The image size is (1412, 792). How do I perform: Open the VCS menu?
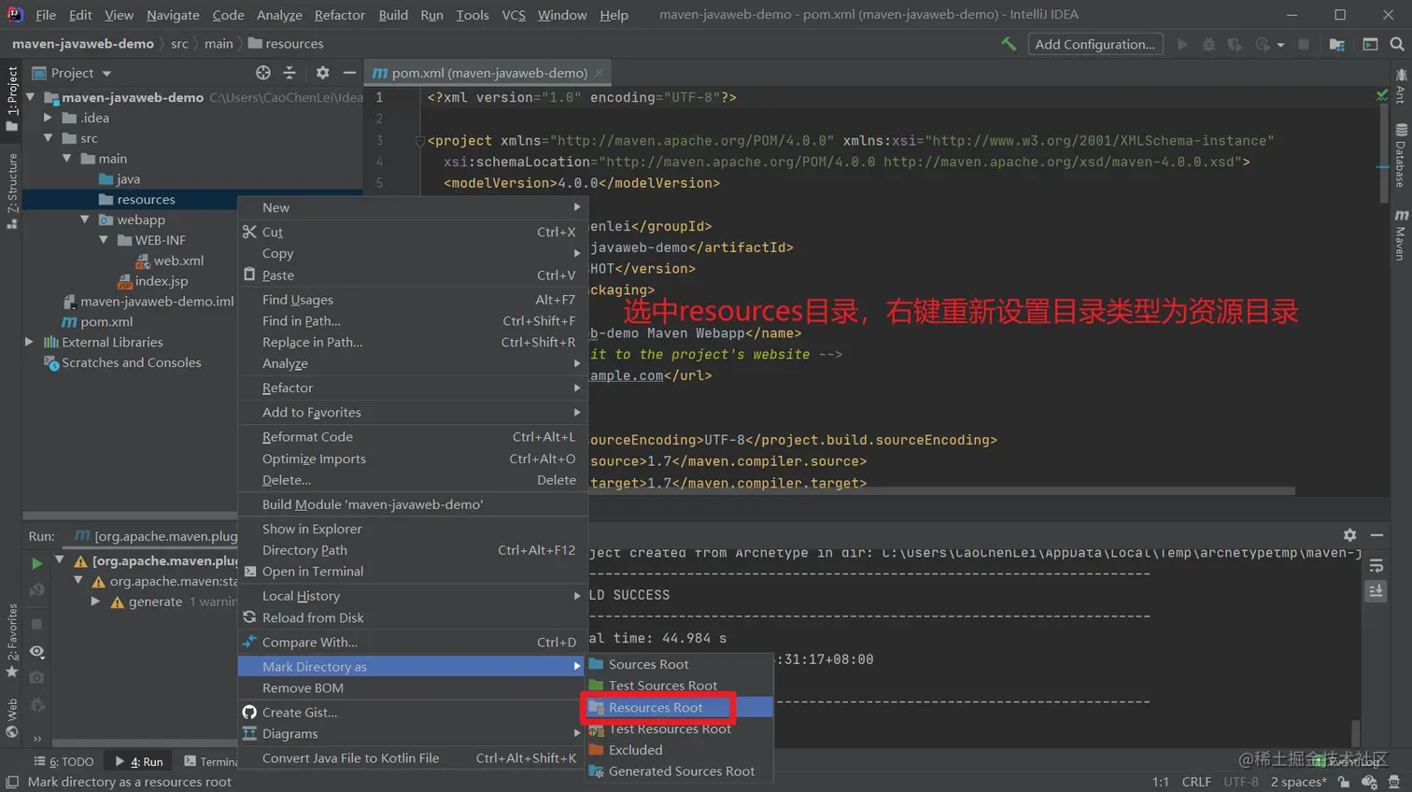[514, 15]
